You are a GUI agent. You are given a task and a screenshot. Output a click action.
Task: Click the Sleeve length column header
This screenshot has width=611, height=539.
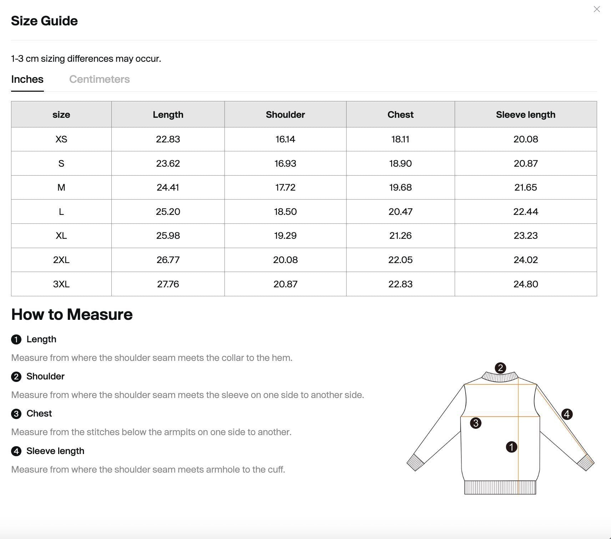pyautogui.click(x=525, y=115)
